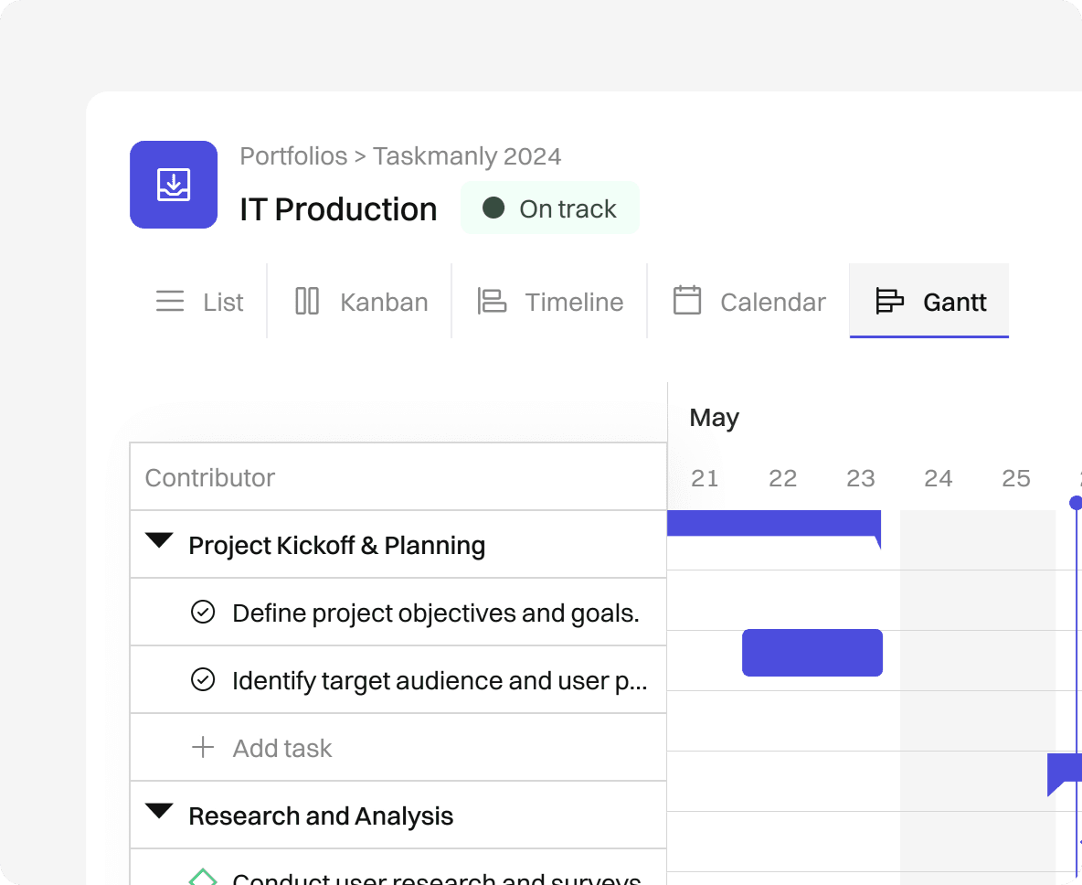Click the Add task button text
The image size is (1082, 885).
(x=282, y=749)
